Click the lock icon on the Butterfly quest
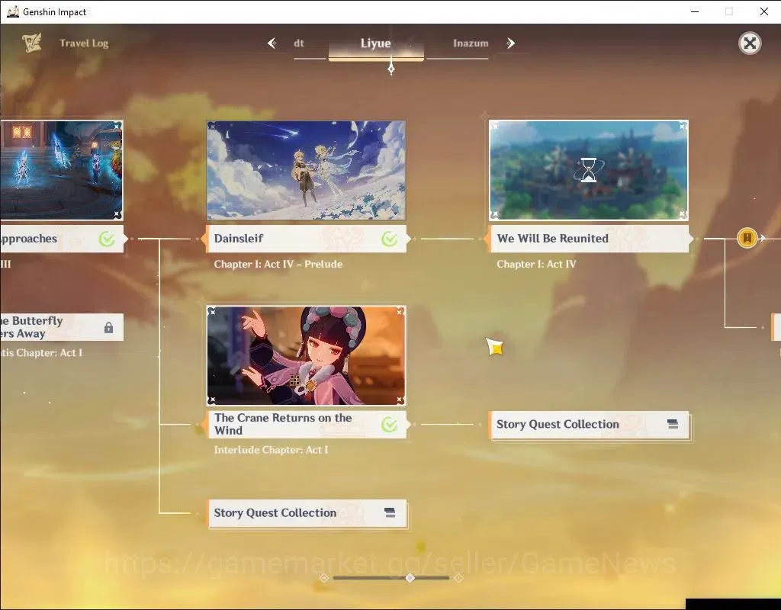Viewport: 781px width, 610px height. (x=108, y=327)
